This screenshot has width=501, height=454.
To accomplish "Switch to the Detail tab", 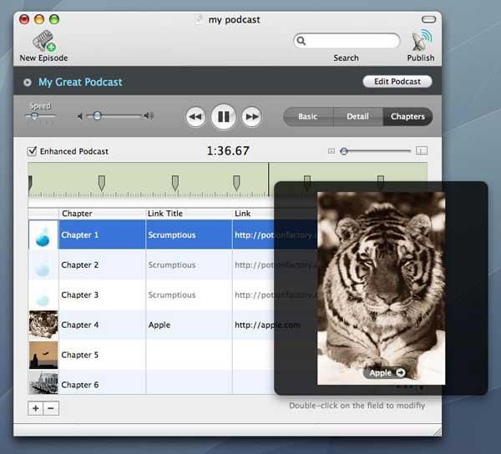I will pos(358,117).
